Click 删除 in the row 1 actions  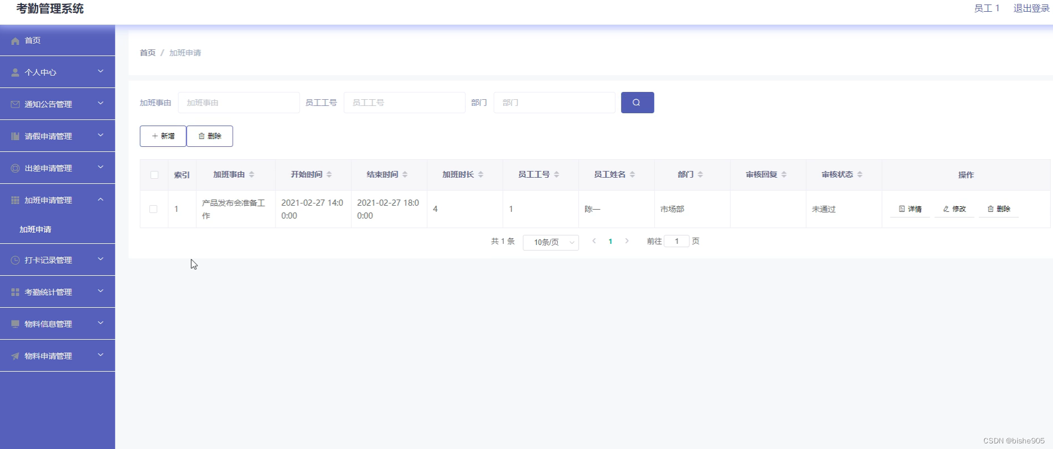click(999, 209)
